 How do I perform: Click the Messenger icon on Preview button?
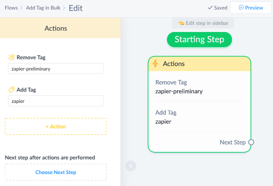tap(241, 7)
